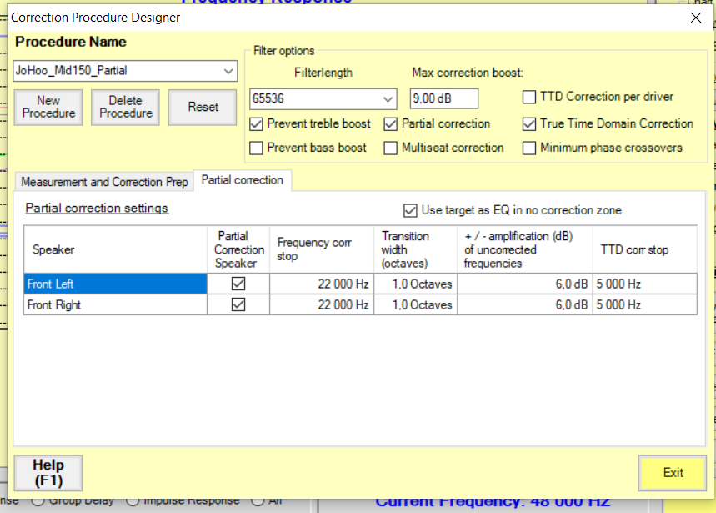Disable the Partial correction checkbox
716x513 pixels.
pos(391,124)
